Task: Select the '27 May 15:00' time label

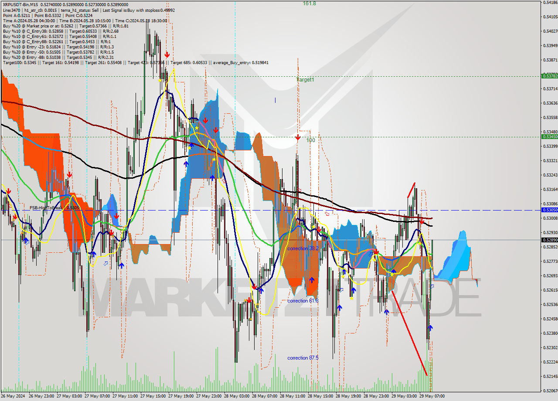Action: point(153,396)
